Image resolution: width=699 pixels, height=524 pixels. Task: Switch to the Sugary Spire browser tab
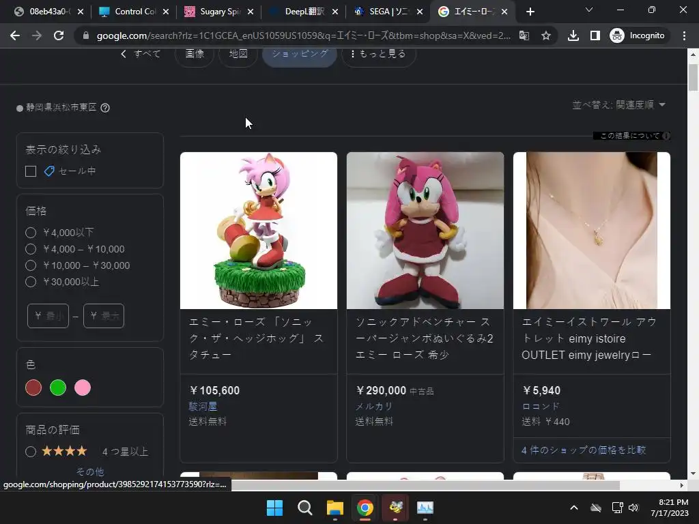tap(218, 12)
